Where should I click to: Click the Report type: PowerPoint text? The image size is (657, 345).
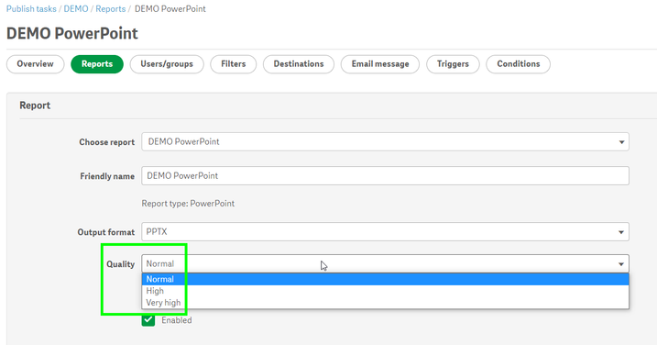188,204
